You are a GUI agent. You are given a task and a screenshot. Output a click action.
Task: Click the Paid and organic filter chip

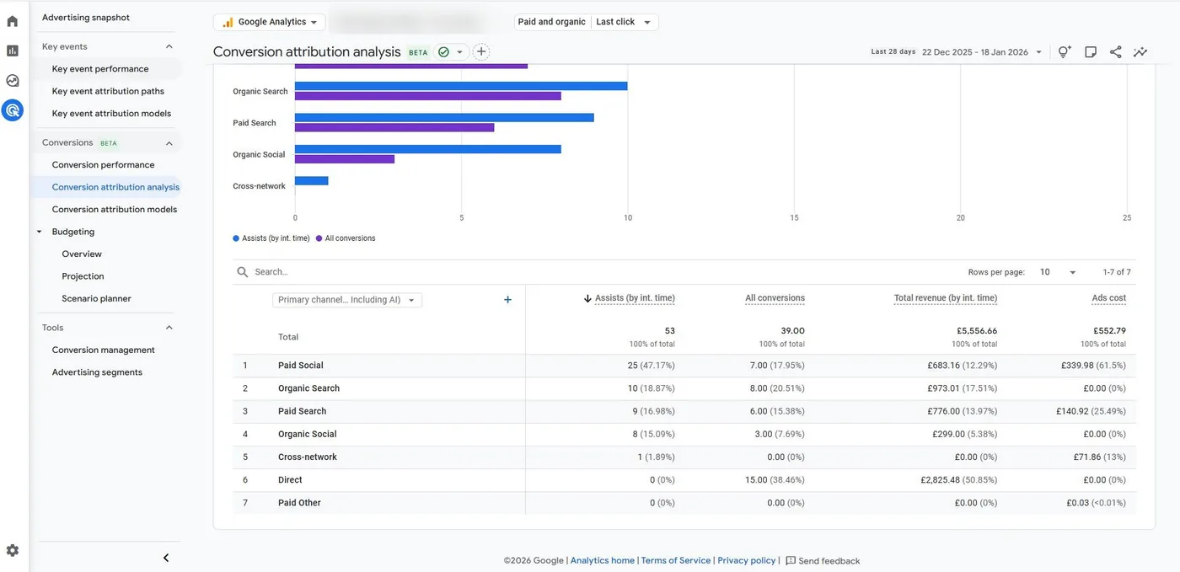552,22
